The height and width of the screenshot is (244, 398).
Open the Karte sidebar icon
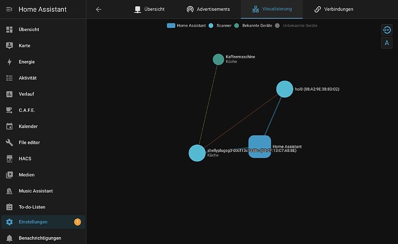click(9, 45)
